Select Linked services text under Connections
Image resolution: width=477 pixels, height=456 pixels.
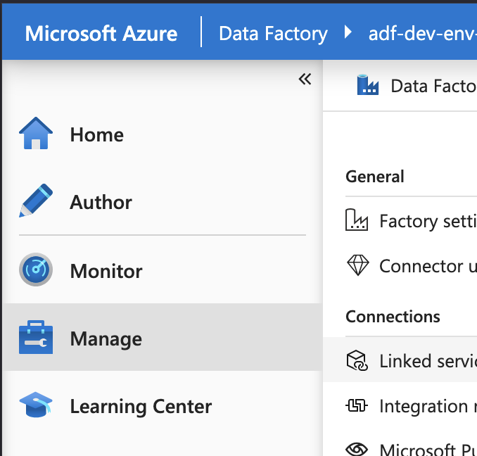click(x=428, y=361)
